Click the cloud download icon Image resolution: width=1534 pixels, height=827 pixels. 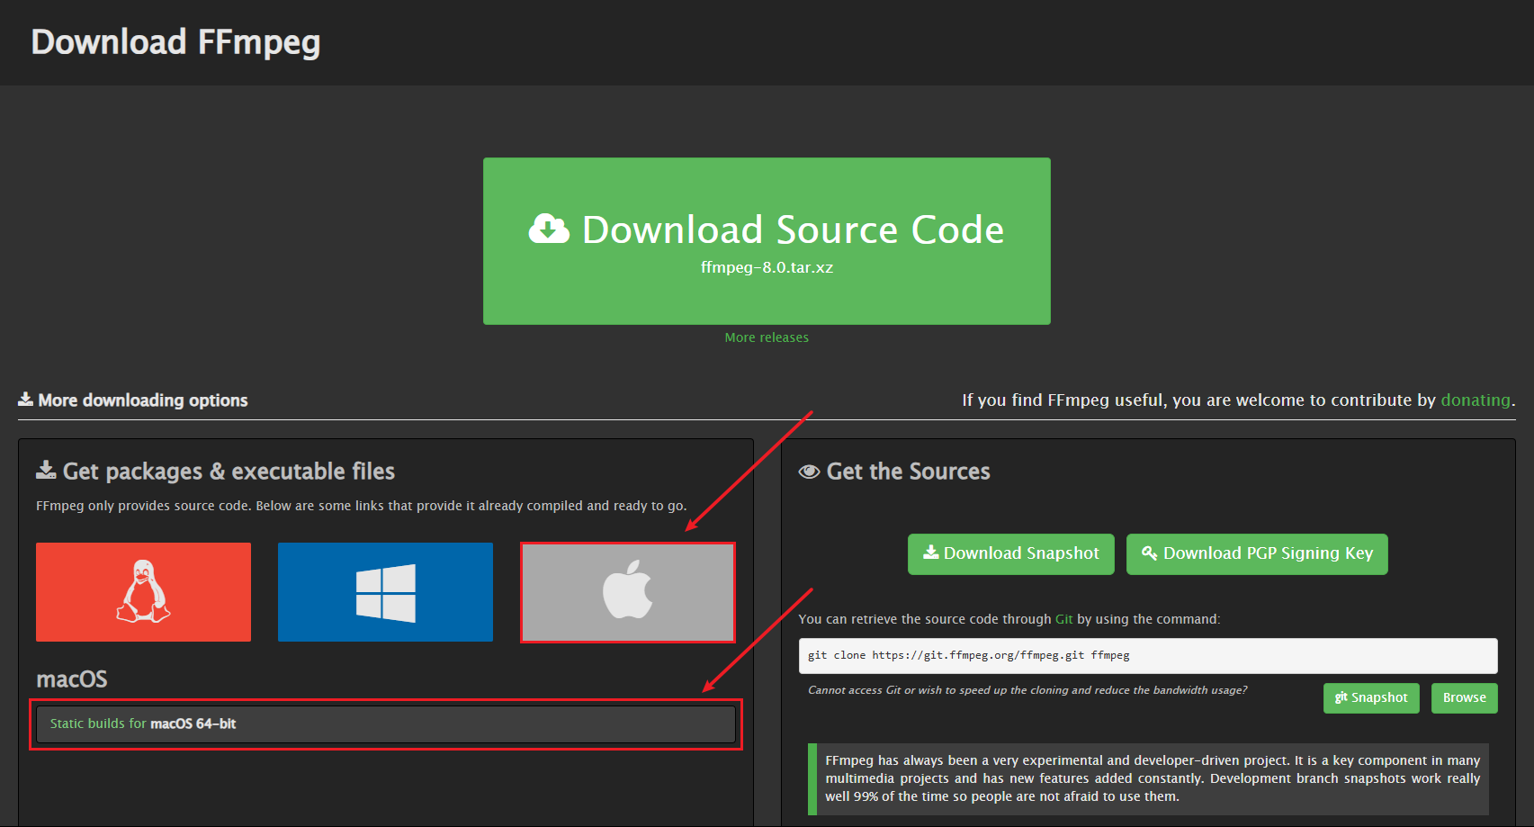pos(549,229)
